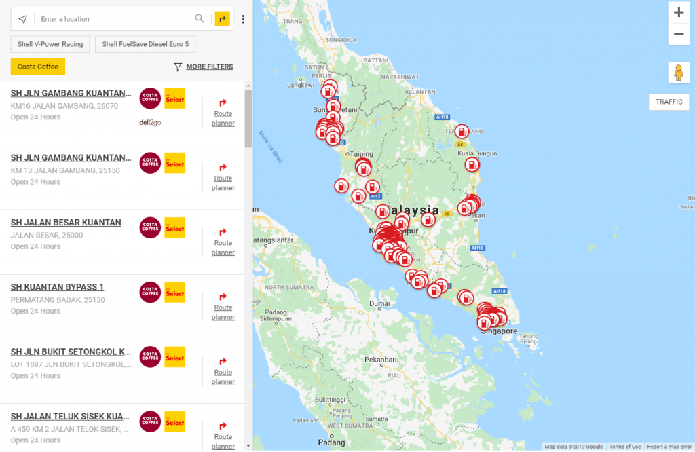
Task: Open Terms of Use link on map
Action: 625,447
